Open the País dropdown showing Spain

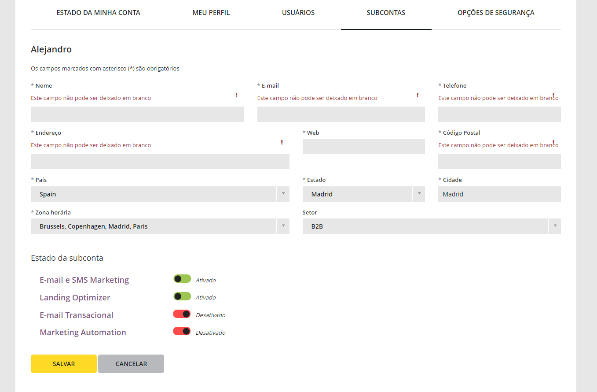pos(160,194)
